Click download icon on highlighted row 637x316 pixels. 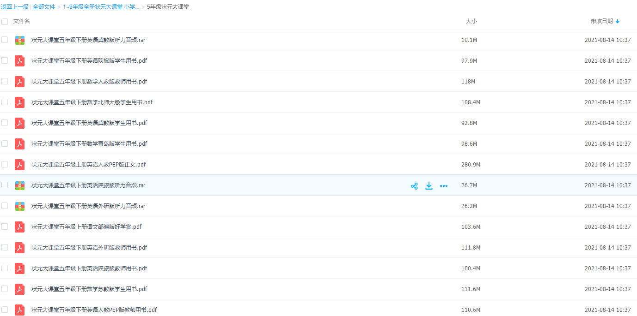click(429, 186)
